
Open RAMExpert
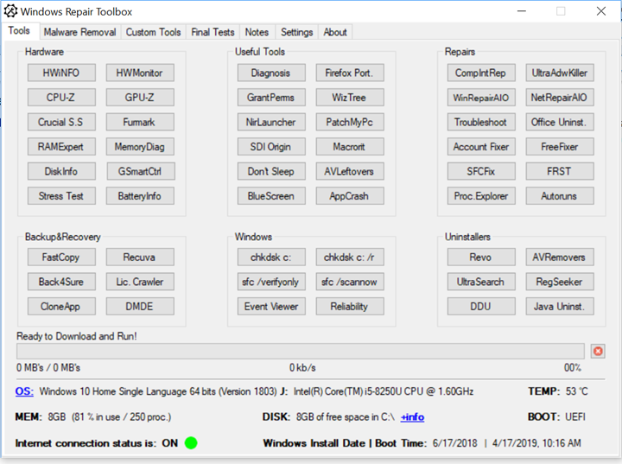pyautogui.click(x=61, y=147)
